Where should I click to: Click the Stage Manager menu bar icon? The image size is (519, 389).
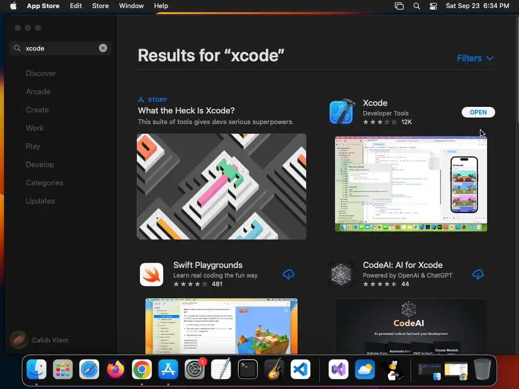point(399,6)
